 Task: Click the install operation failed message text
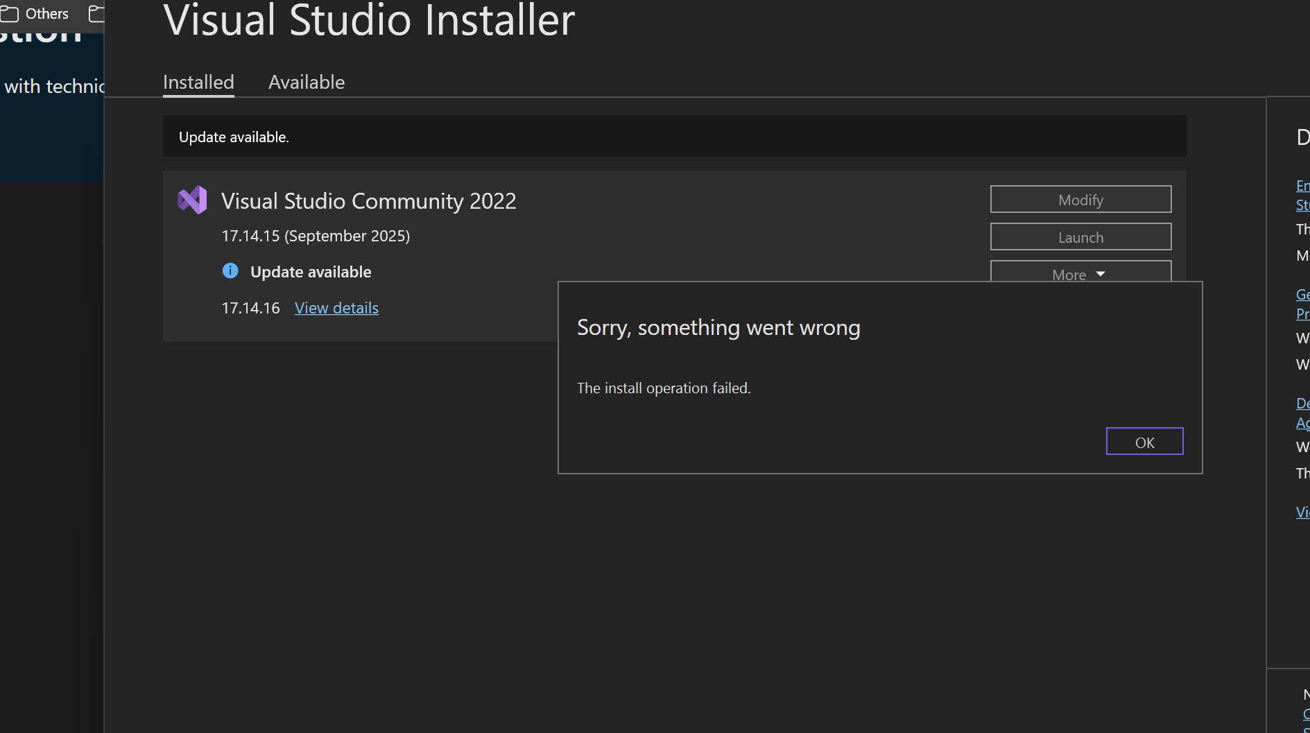tap(664, 388)
